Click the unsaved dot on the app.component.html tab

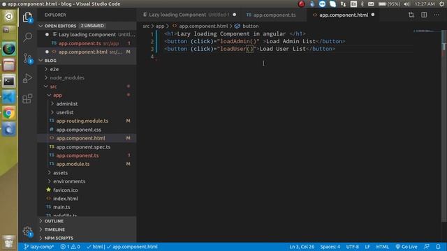click(x=373, y=15)
